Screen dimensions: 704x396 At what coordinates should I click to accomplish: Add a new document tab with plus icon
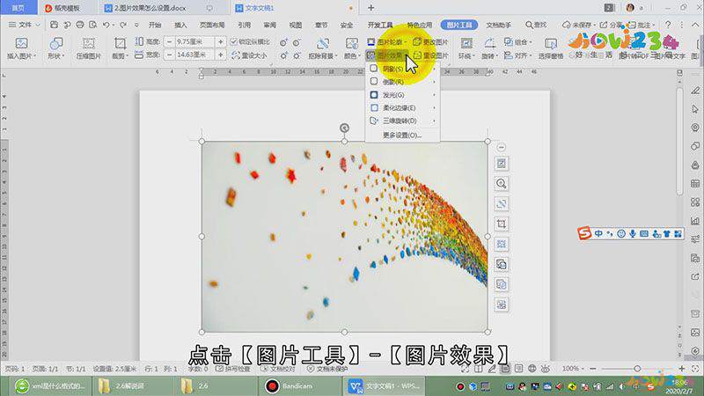tap(370, 8)
